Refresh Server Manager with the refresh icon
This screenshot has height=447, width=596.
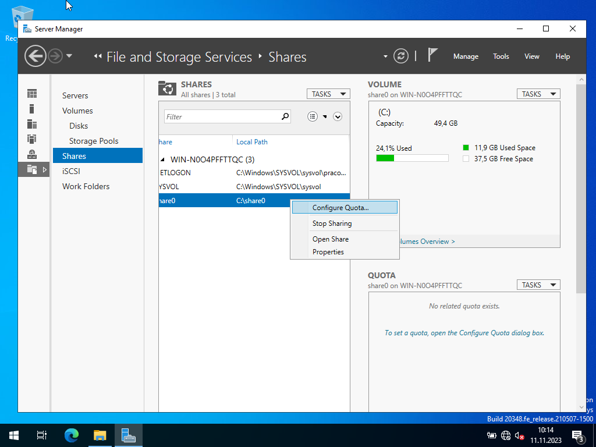tap(400, 56)
